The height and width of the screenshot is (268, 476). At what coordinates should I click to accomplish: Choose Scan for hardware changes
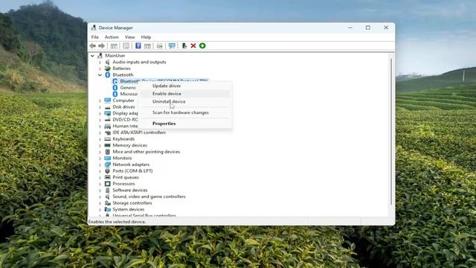click(185, 112)
